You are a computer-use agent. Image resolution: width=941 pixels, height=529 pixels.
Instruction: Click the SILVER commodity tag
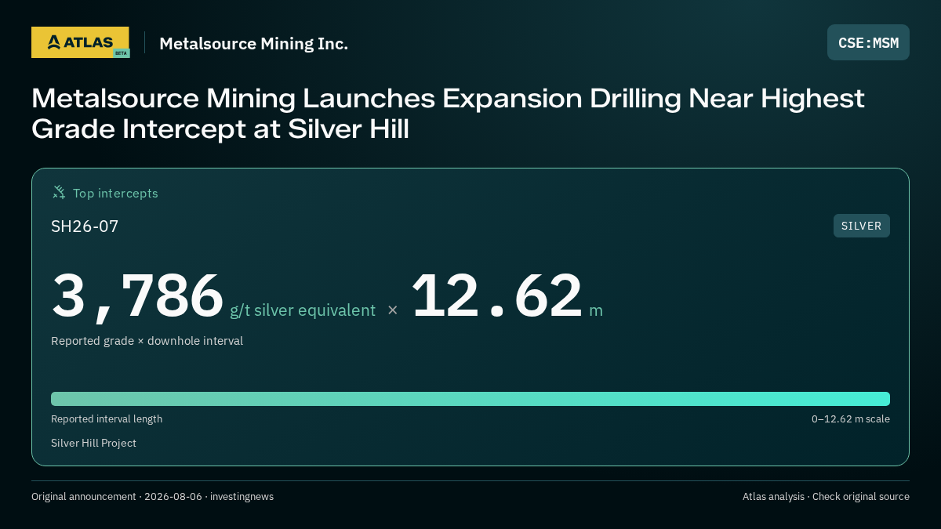tap(861, 226)
